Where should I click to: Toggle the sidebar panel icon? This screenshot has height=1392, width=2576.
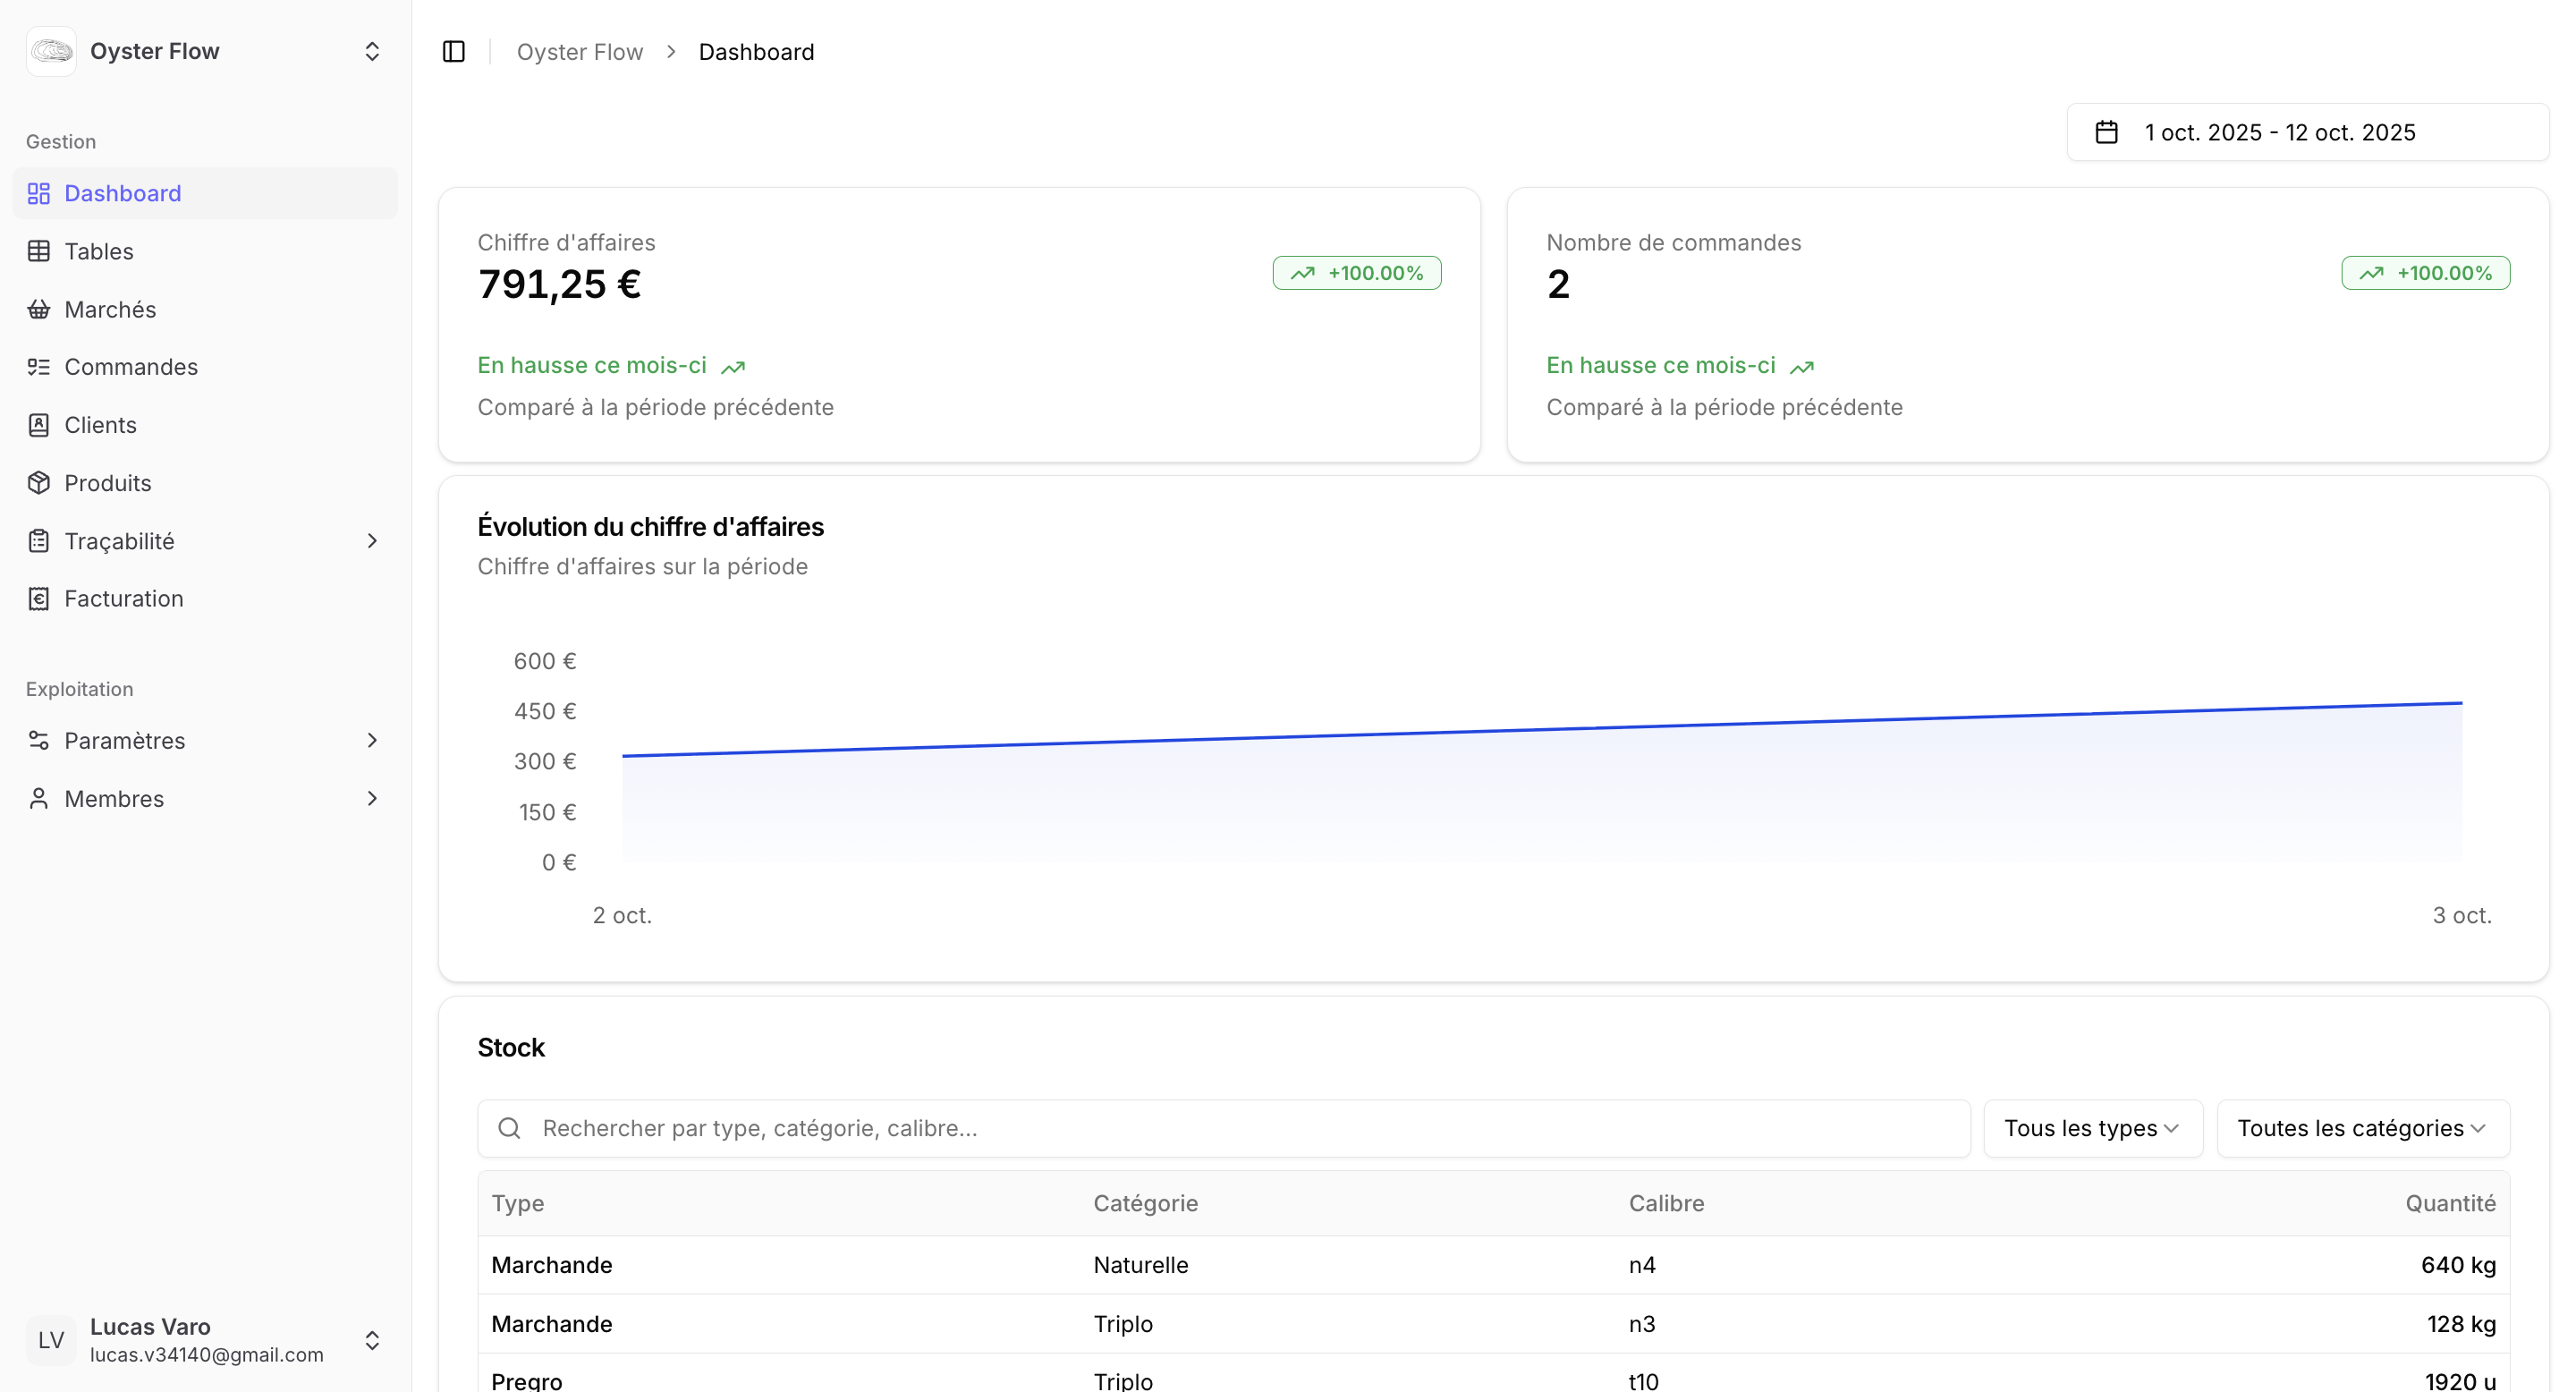[x=454, y=52]
